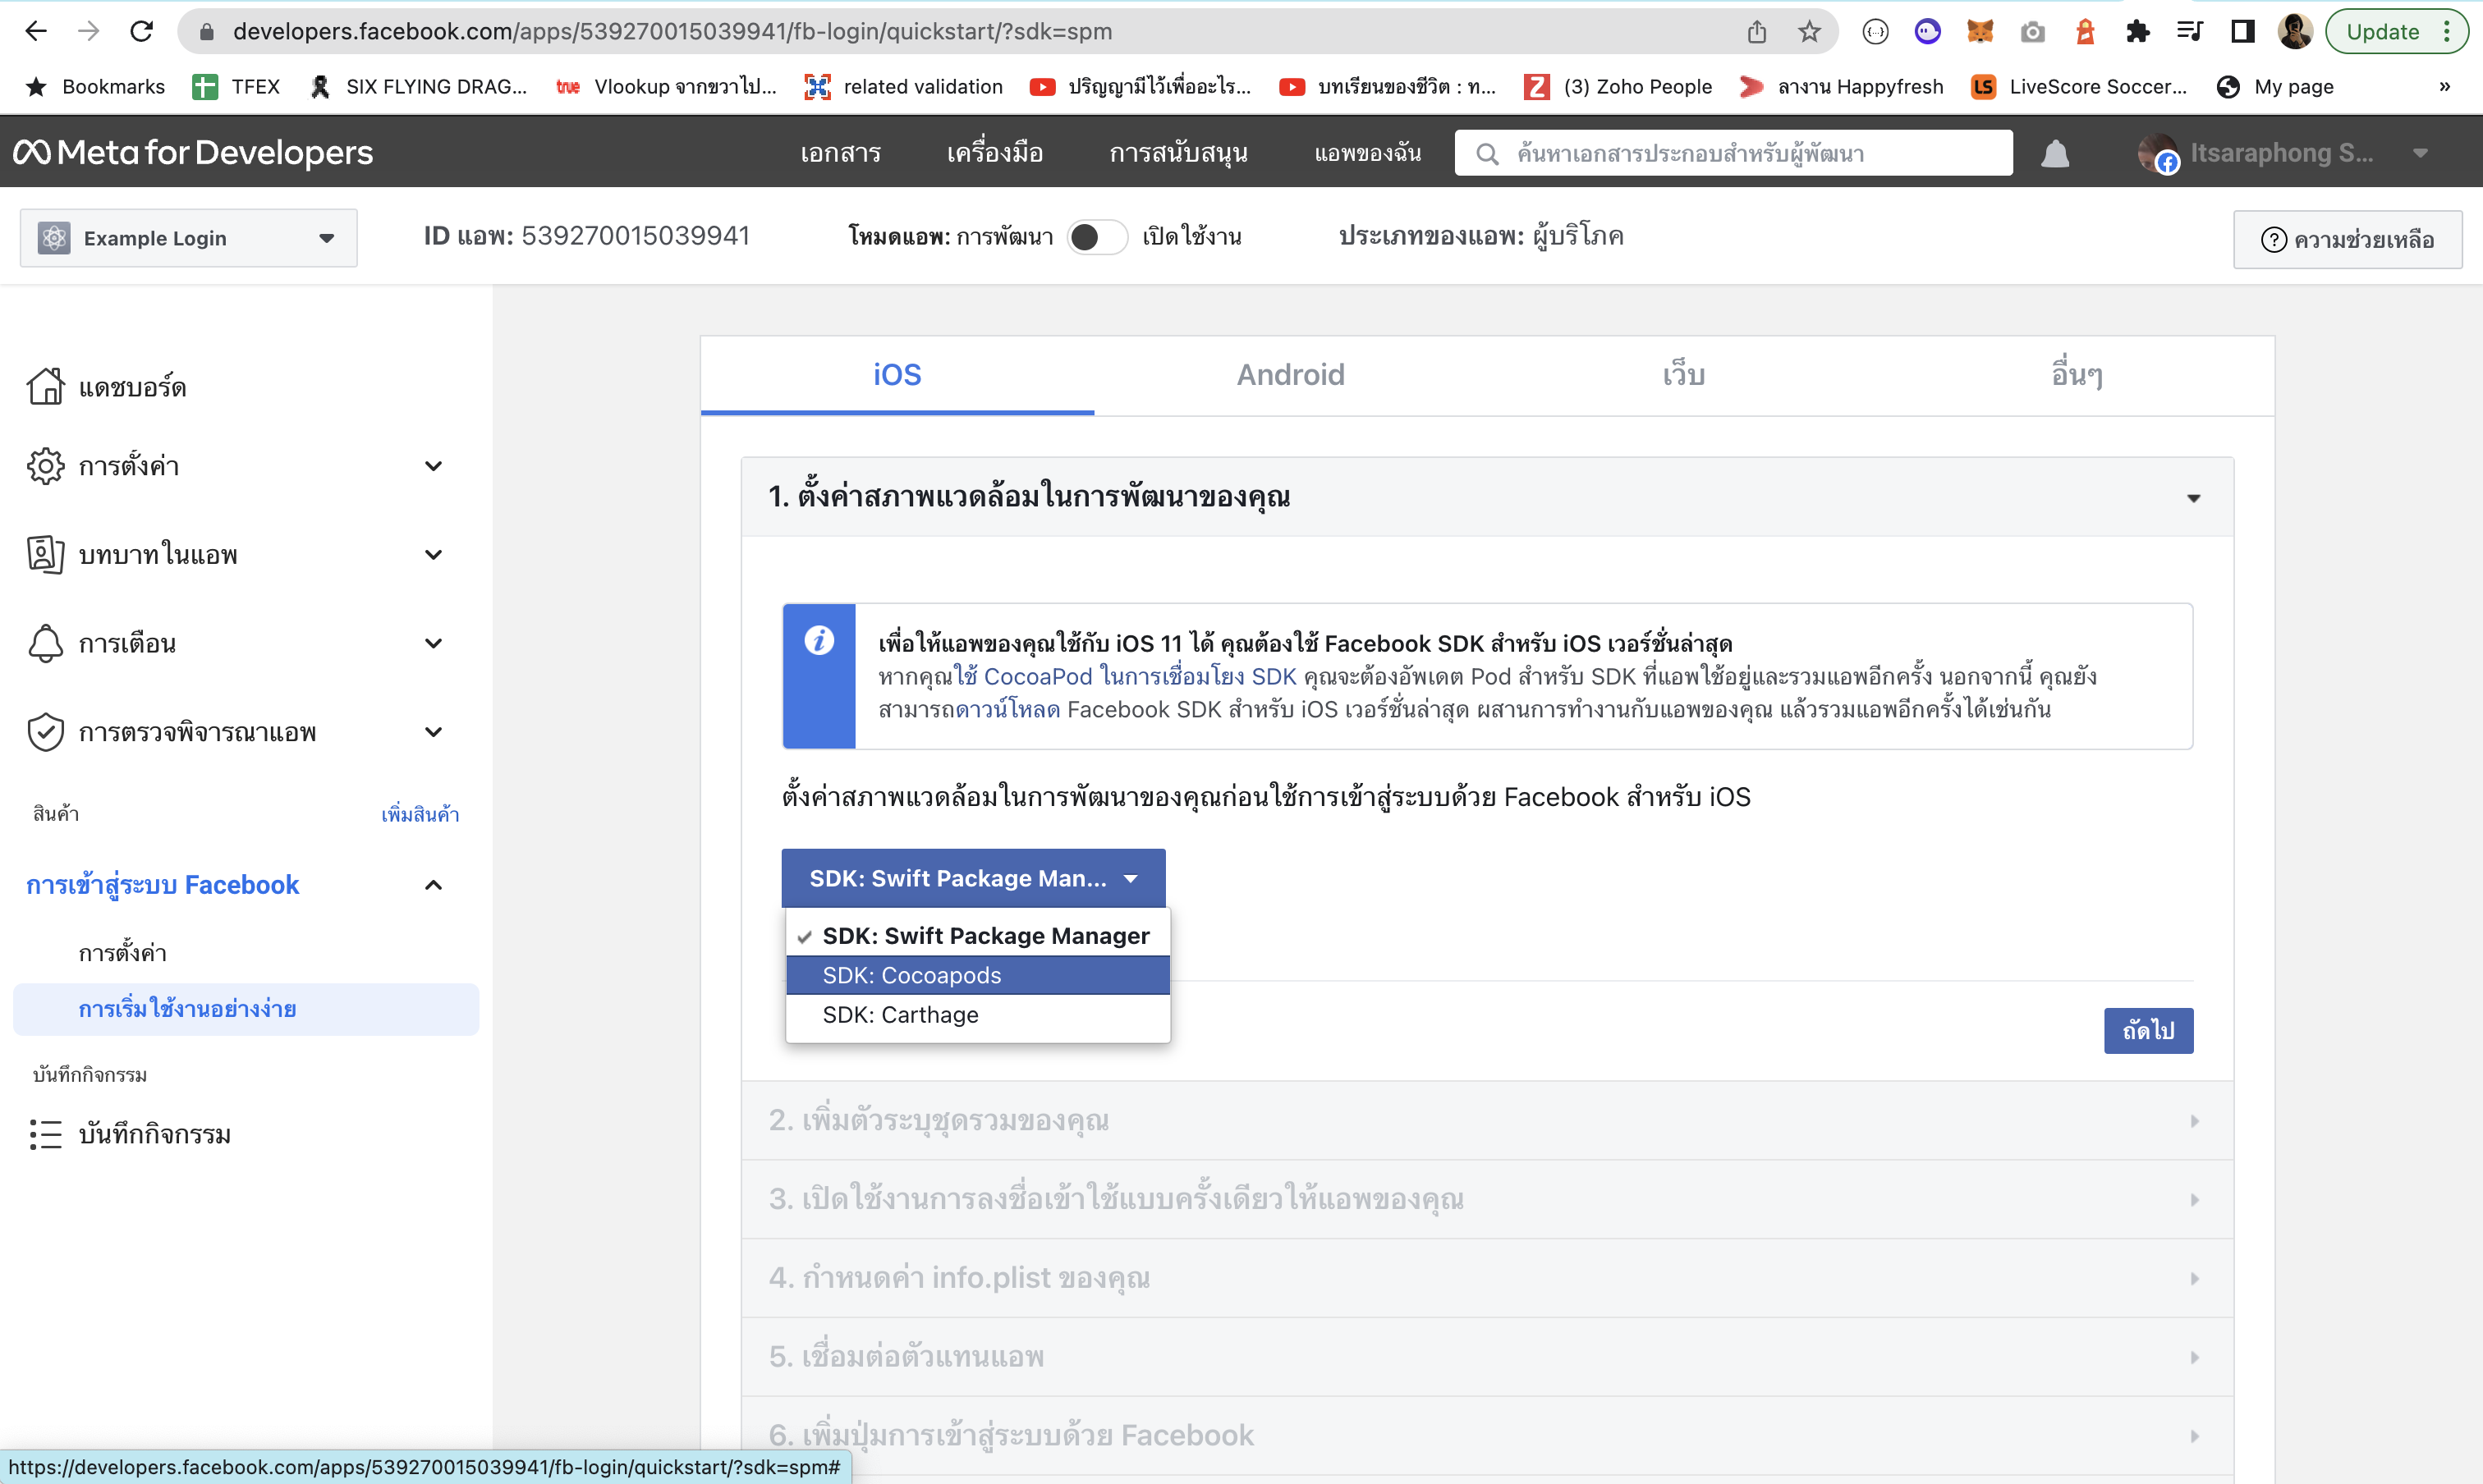Screen dimensions: 2483x1484
Task: Open the Zoho People bookmark
Action: [1618, 87]
